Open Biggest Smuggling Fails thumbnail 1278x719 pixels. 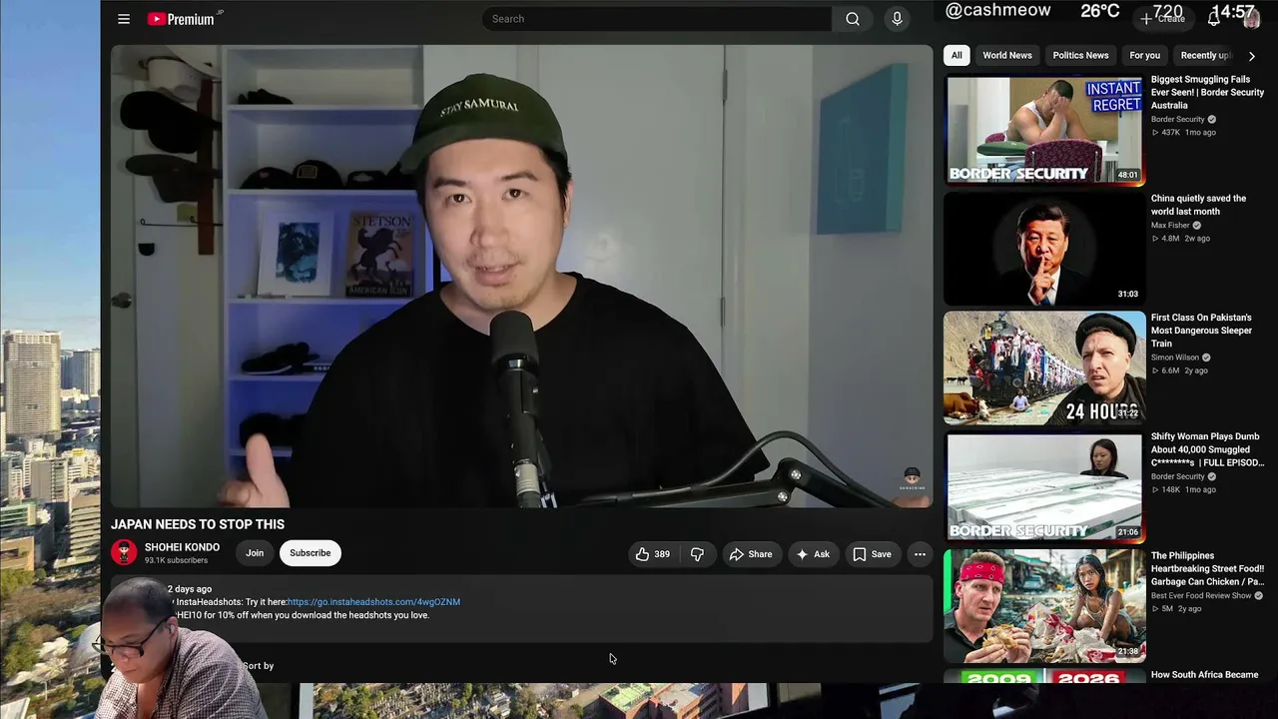pyautogui.click(x=1044, y=129)
